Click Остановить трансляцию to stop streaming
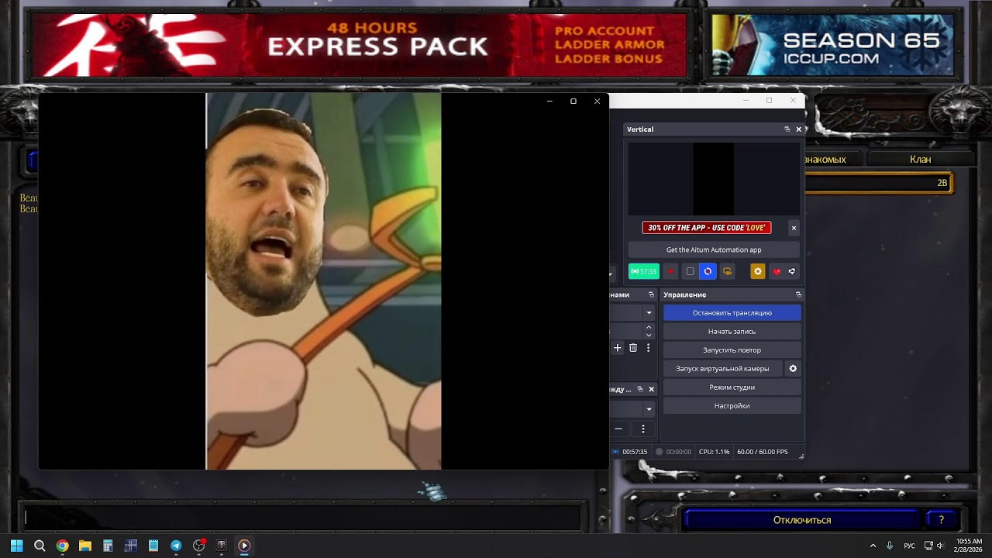Image resolution: width=992 pixels, height=558 pixels. tap(732, 313)
